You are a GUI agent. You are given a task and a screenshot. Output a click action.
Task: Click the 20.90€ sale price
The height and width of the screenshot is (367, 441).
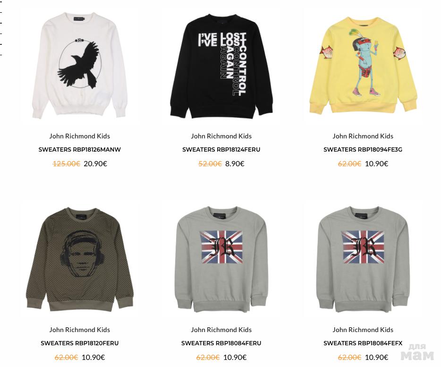click(95, 164)
